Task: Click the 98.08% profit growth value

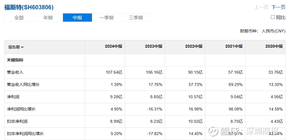Action: click(236, 109)
